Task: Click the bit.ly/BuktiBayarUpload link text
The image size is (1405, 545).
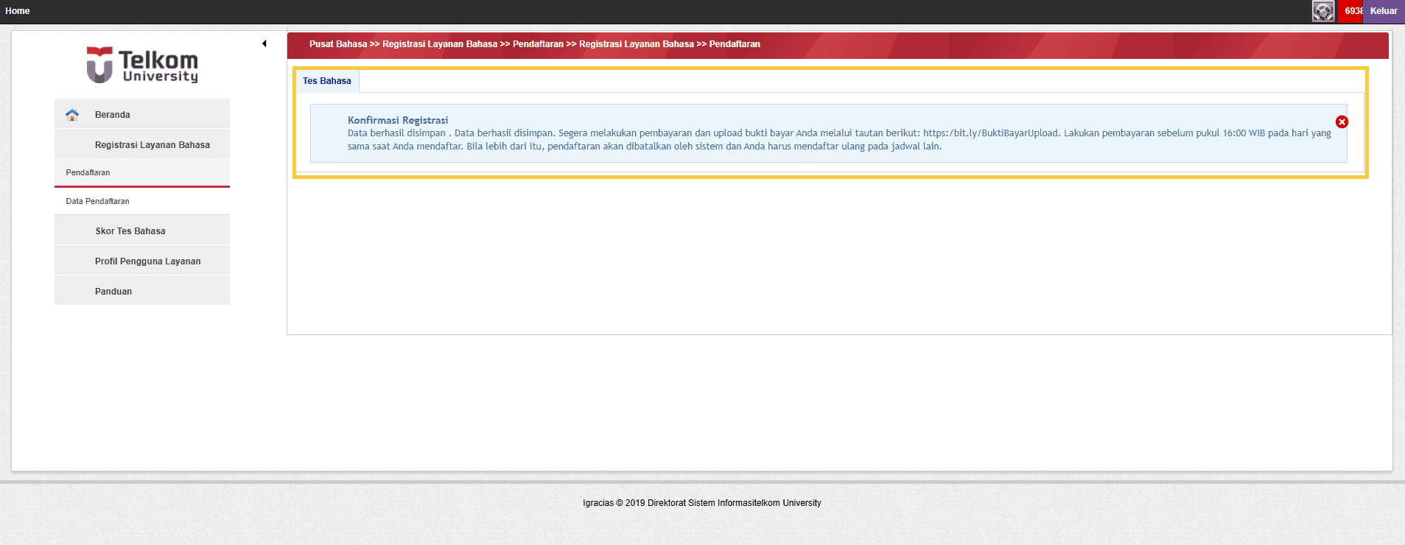Action: [990, 133]
